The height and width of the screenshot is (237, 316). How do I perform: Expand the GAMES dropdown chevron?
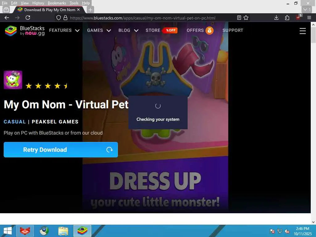tap(109, 31)
